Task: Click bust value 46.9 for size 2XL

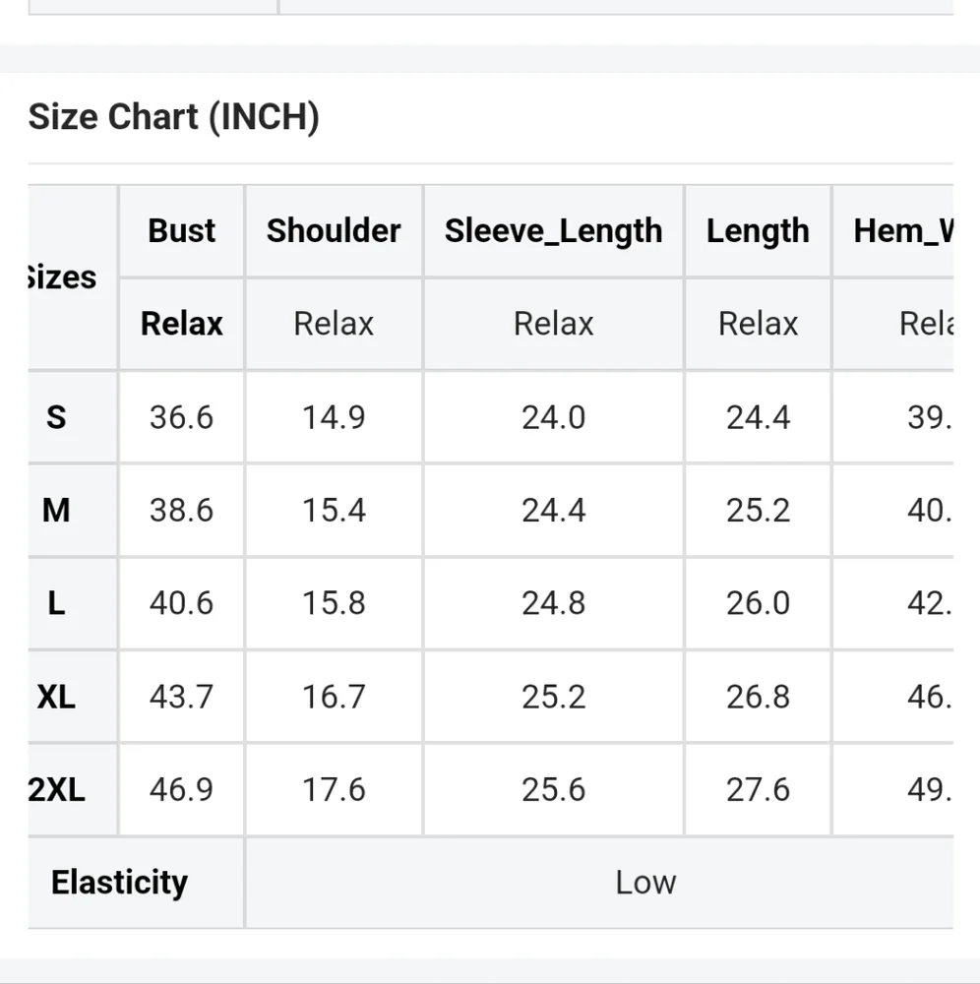Action: (182, 789)
